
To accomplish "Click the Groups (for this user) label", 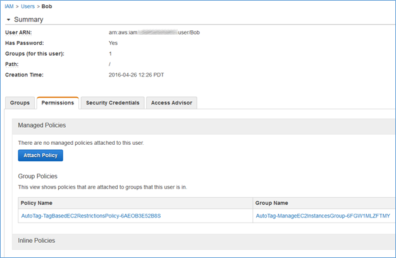I will 35,54.
